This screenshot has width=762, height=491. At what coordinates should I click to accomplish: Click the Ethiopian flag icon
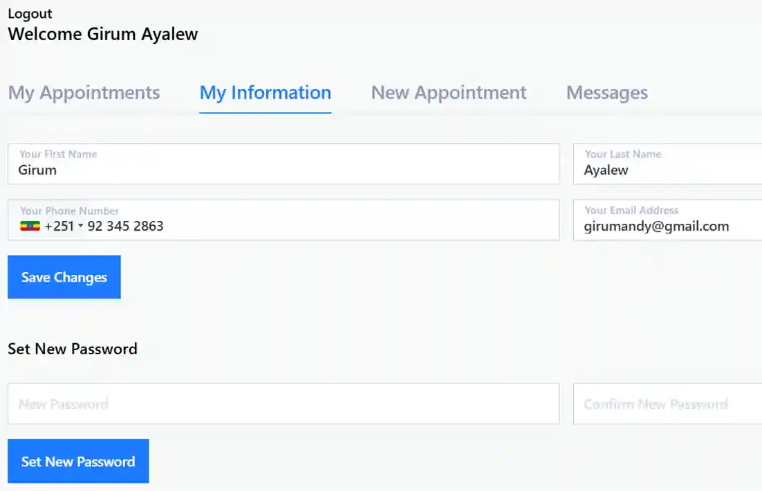tap(30, 226)
